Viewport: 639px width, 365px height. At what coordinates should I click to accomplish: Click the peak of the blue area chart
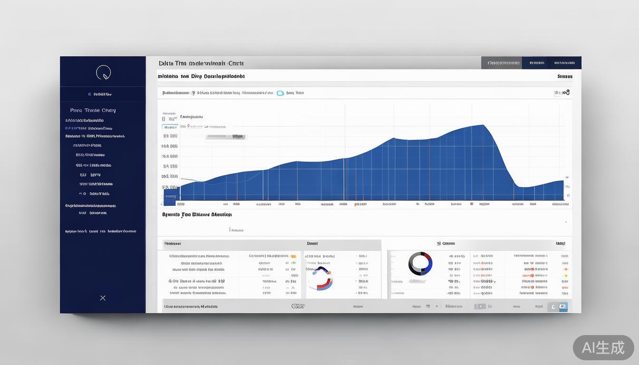click(x=483, y=125)
